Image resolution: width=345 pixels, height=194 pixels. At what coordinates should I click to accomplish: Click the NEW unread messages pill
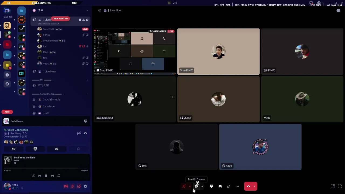point(7,112)
